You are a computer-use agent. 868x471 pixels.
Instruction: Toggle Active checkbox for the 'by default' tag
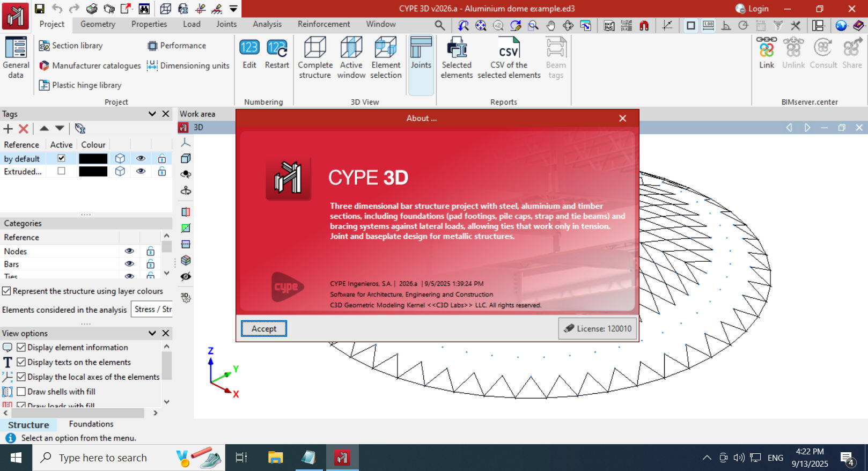click(x=61, y=158)
